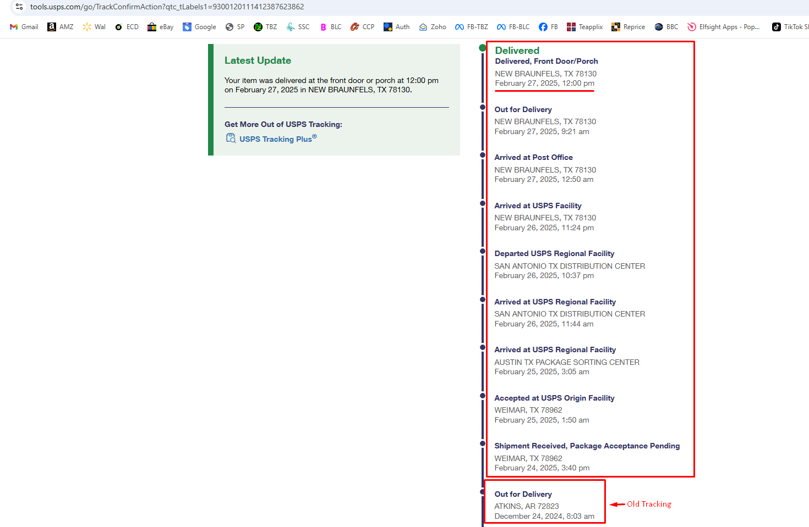The width and height of the screenshot is (809, 527).
Task: Open the TikTok bookmark
Action: click(790, 27)
